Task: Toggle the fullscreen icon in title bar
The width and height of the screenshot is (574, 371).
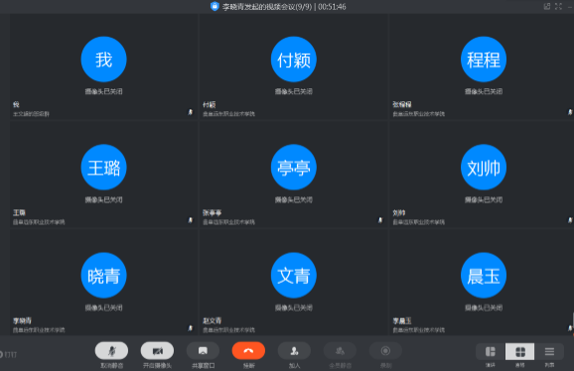Action: click(x=558, y=6)
